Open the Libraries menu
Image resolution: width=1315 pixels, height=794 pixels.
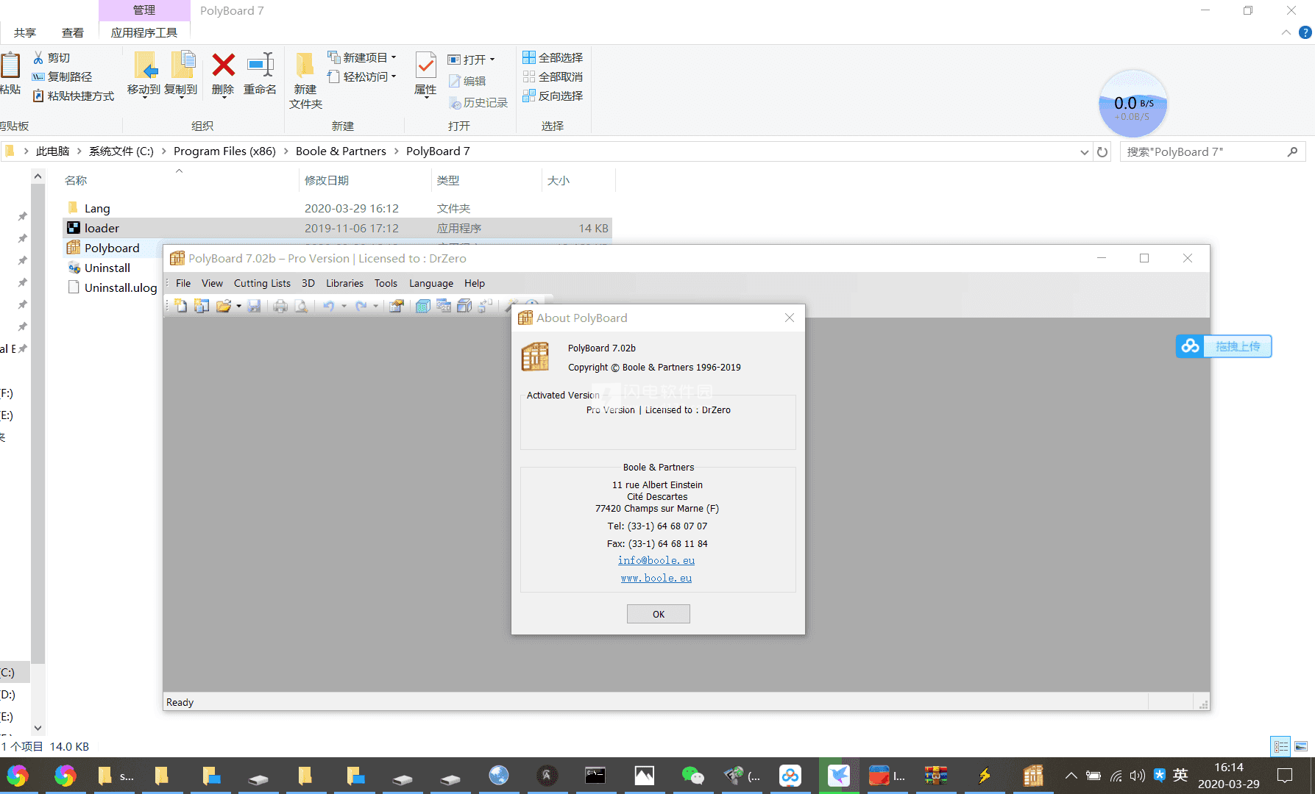click(x=344, y=283)
